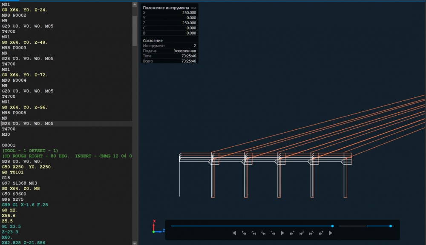Image resolution: width=426 pixels, height=245 pixels.
Task: Click the Инструмент value 2
Action: pyautogui.click(x=195, y=46)
